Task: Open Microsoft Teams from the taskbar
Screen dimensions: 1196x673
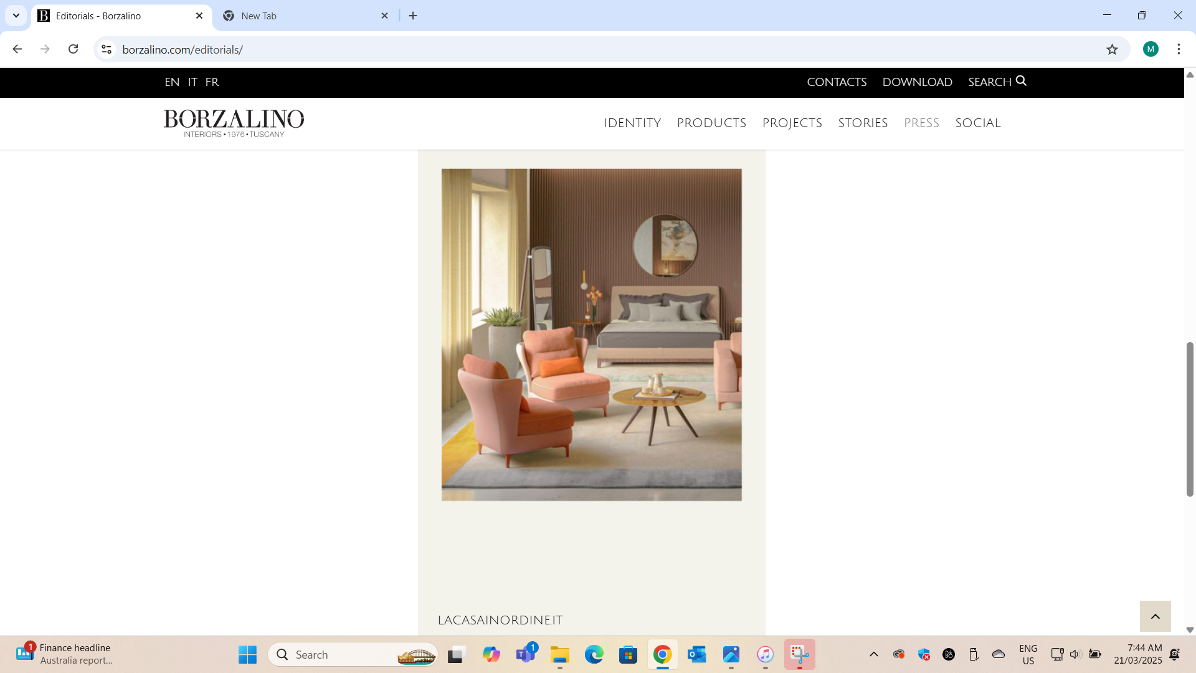Action: tap(526, 654)
